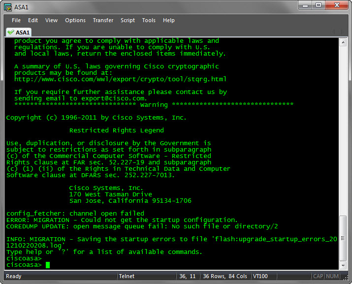Click the resize grip in status bar corner
Image resolution: width=352 pixels, height=284 pixels.
345,278
